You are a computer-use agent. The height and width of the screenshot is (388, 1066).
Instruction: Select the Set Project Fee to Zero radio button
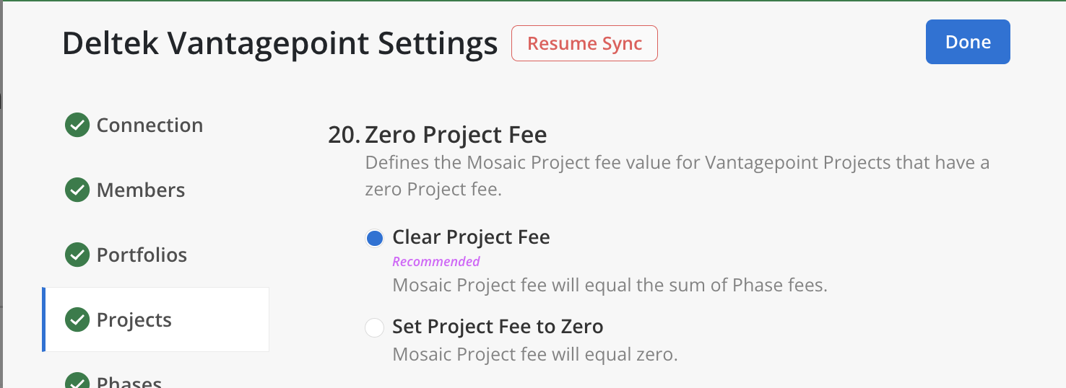click(374, 327)
